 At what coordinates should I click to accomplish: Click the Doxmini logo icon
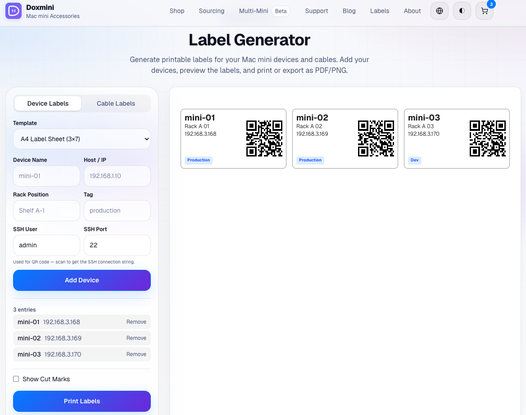[x=14, y=11]
